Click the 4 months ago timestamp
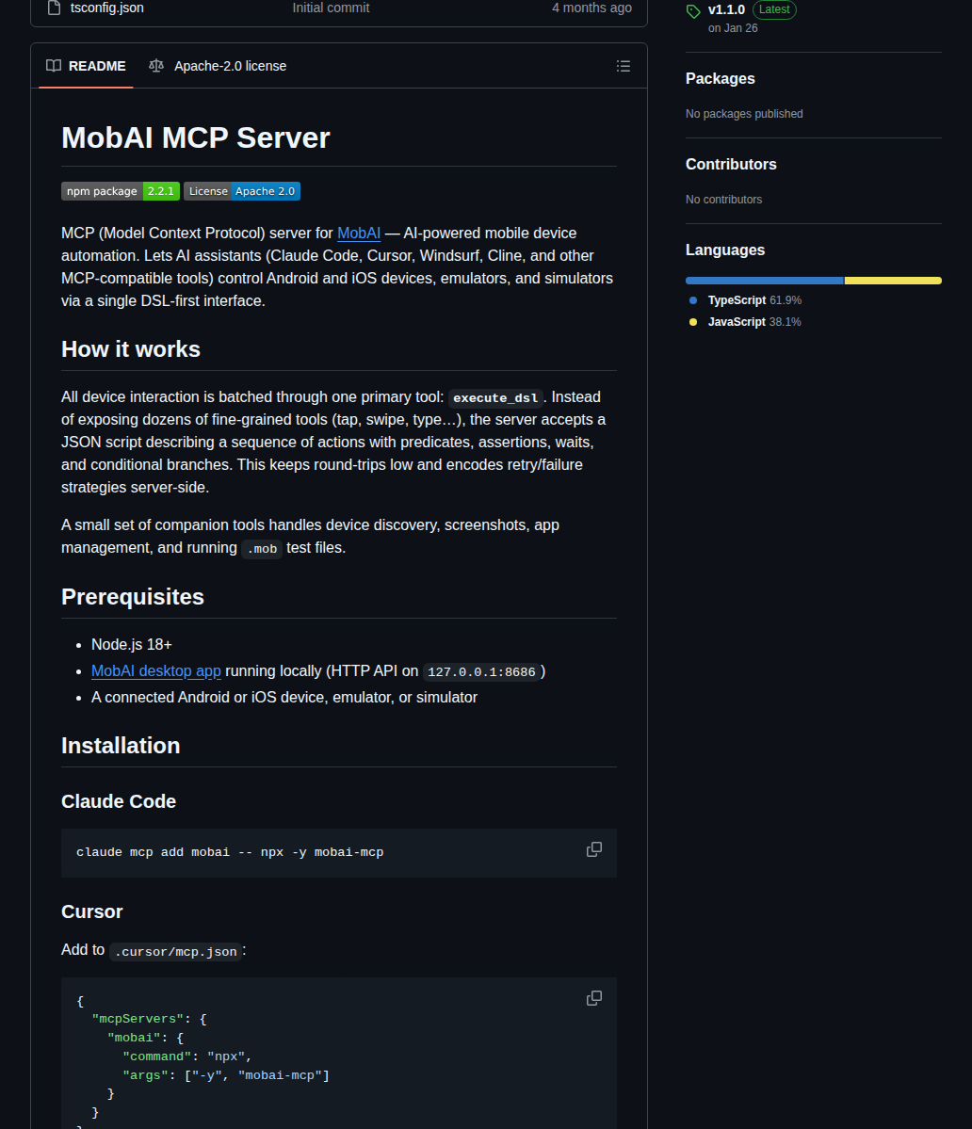The height and width of the screenshot is (1129, 972). pos(591,8)
